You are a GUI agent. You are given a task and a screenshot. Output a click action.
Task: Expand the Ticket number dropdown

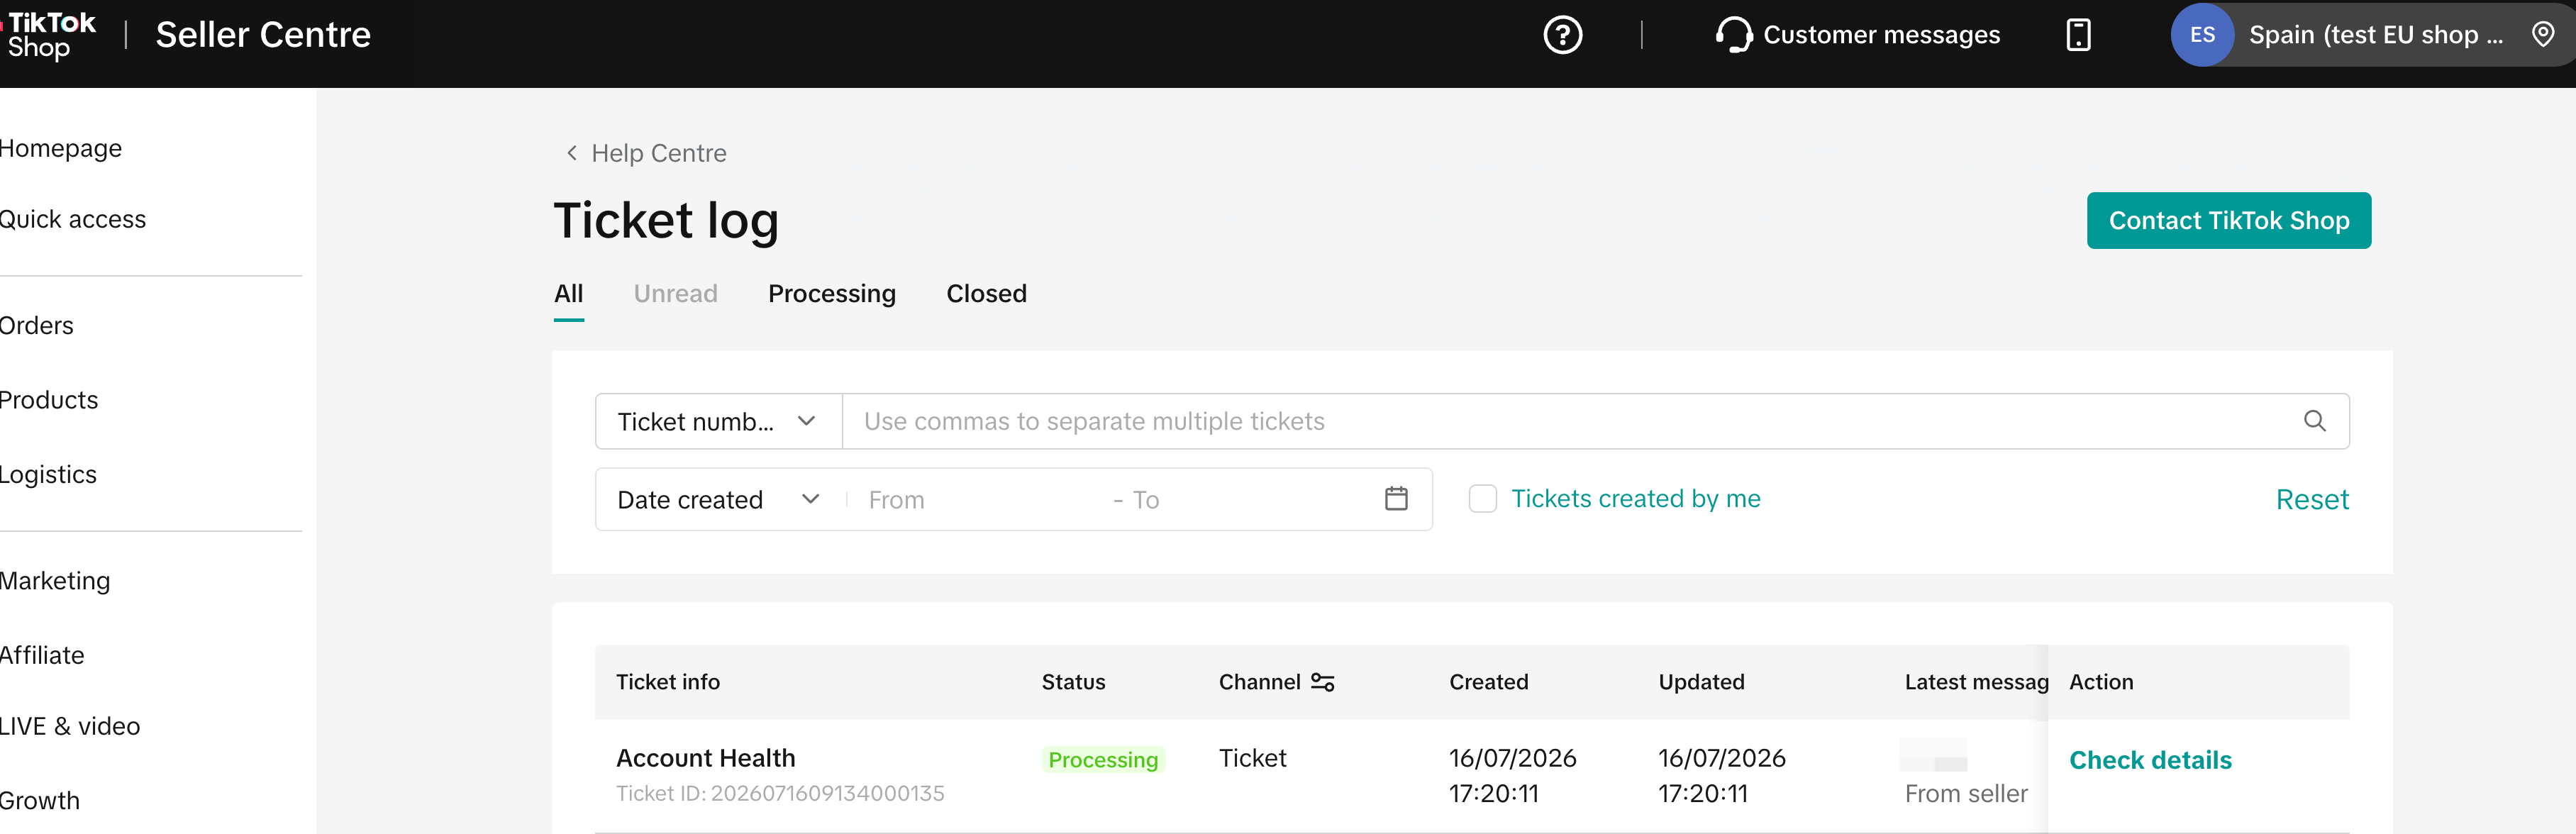click(718, 421)
